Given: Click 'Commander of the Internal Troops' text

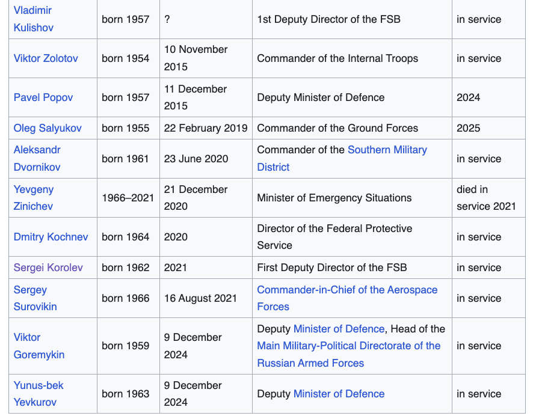Looking at the screenshot, I should (x=337, y=58).
